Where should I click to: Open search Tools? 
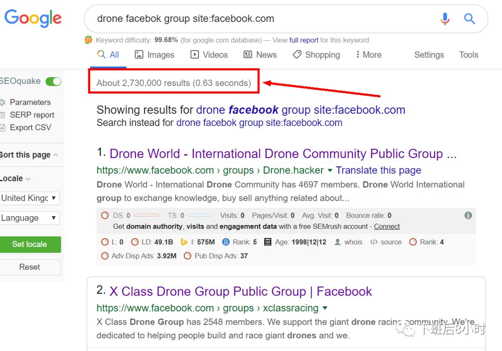tap(469, 55)
